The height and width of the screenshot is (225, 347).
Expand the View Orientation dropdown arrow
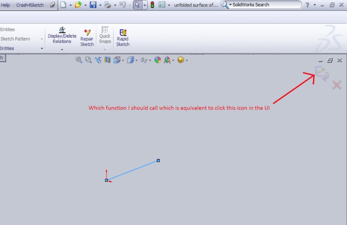123,60
